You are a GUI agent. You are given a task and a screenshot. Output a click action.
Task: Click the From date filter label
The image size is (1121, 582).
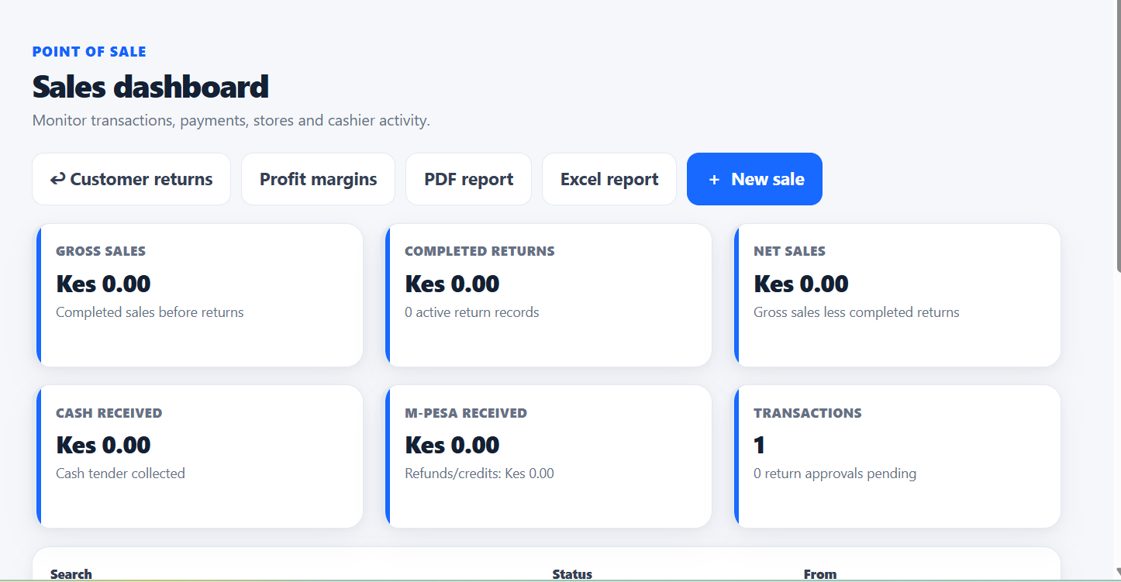tap(820, 574)
